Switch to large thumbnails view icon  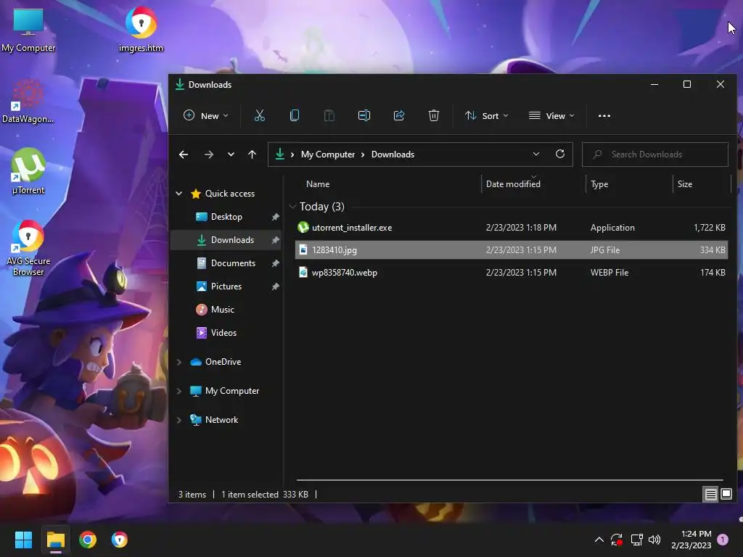pos(726,495)
